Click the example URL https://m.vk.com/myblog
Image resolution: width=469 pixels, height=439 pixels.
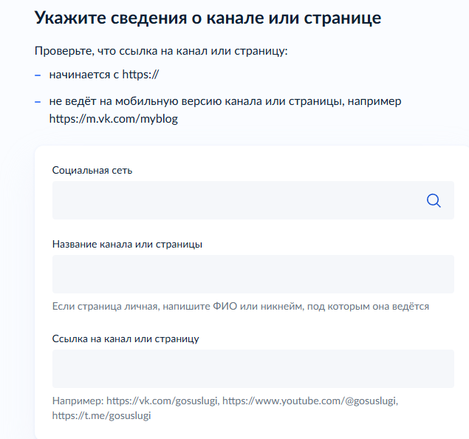(114, 118)
